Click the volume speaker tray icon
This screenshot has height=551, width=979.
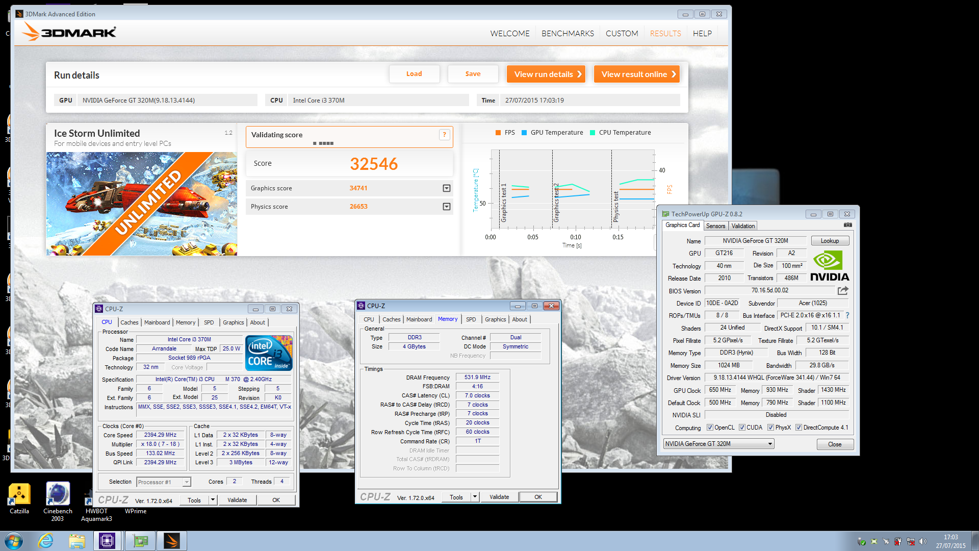(x=923, y=541)
